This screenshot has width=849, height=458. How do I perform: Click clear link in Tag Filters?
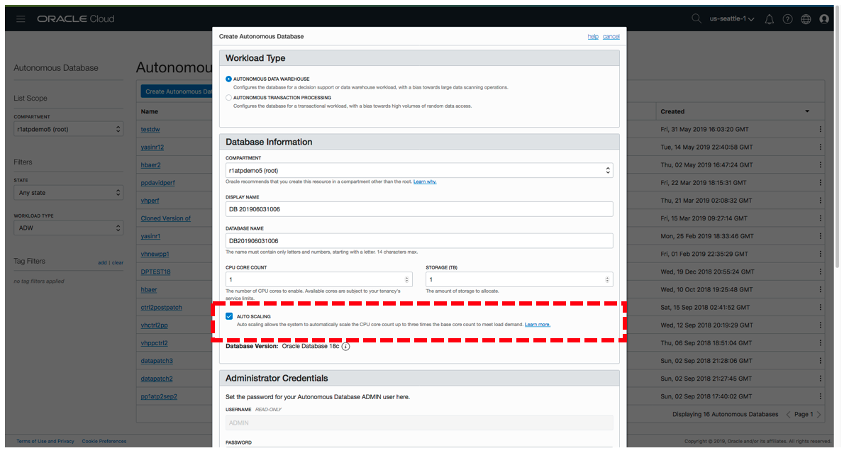[118, 263]
